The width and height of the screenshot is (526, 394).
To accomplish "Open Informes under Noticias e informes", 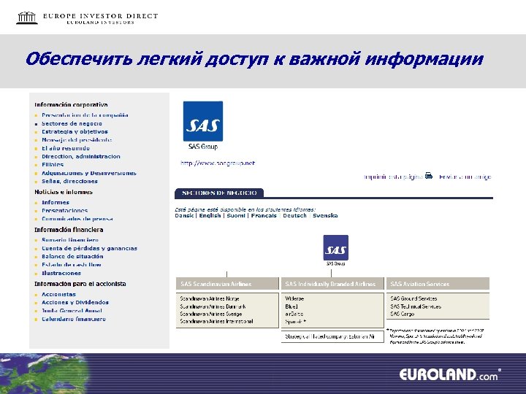I will (56, 202).
